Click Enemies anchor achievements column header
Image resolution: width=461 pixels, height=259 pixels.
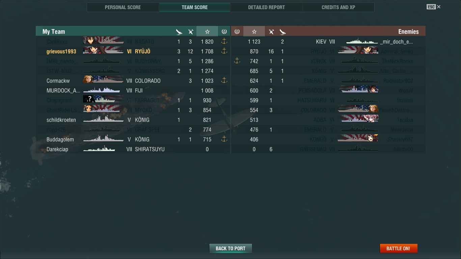tap(237, 31)
